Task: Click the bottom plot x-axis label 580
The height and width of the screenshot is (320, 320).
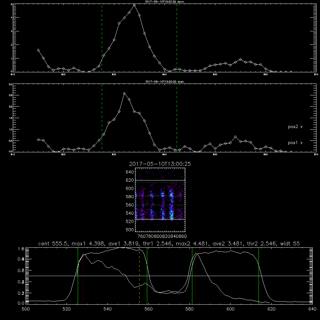Action: coord(189,309)
